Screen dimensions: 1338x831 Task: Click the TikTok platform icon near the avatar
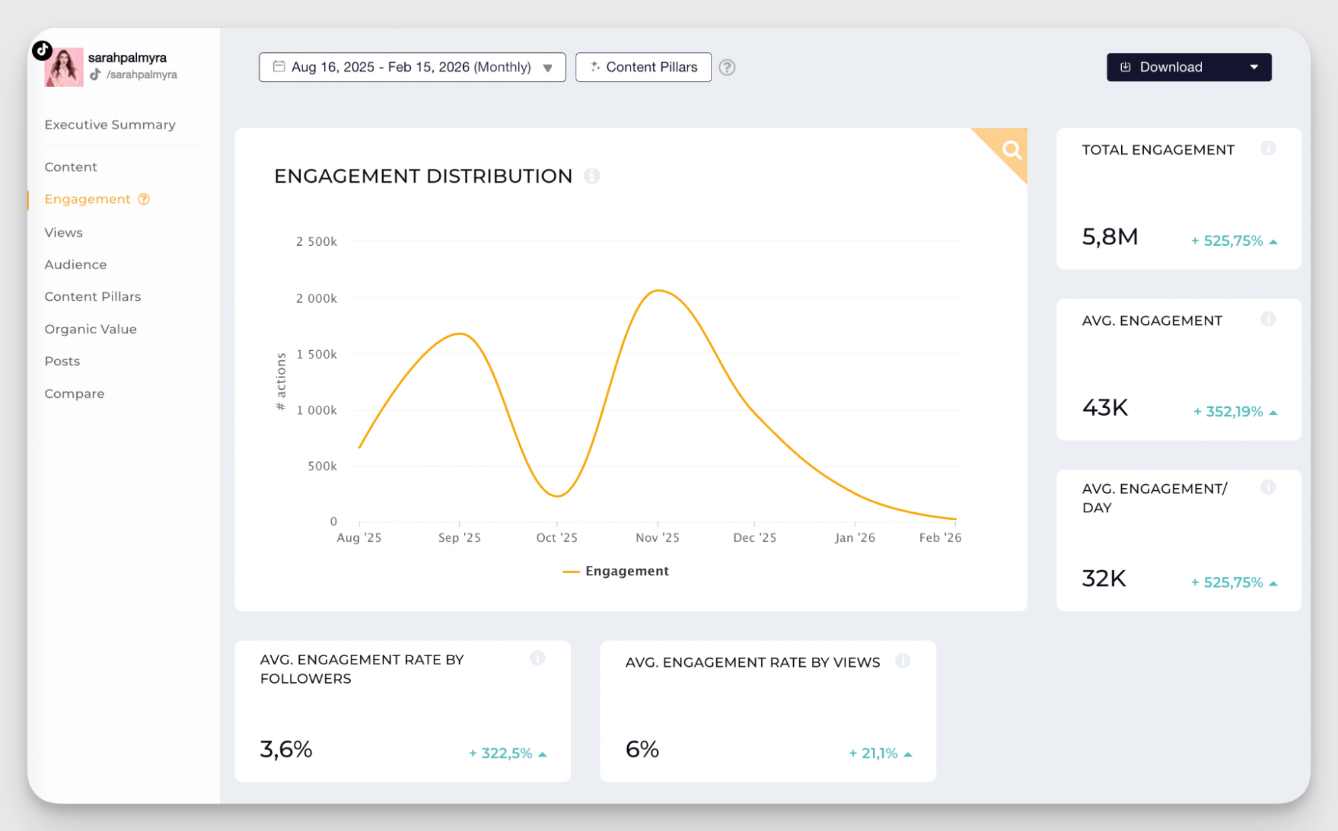click(x=41, y=50)
